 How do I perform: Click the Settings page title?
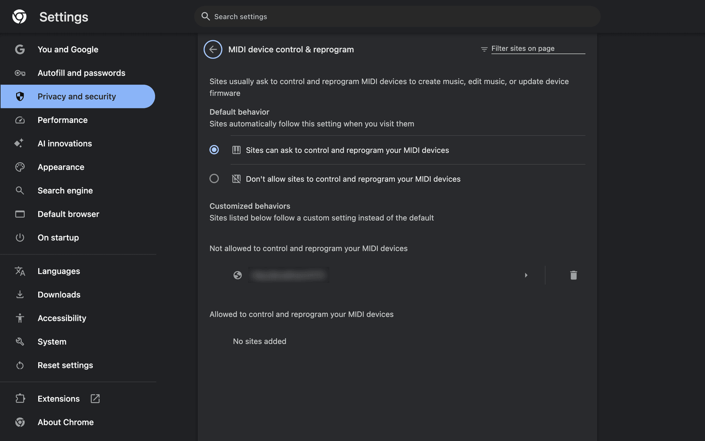(x=64, y=17)
